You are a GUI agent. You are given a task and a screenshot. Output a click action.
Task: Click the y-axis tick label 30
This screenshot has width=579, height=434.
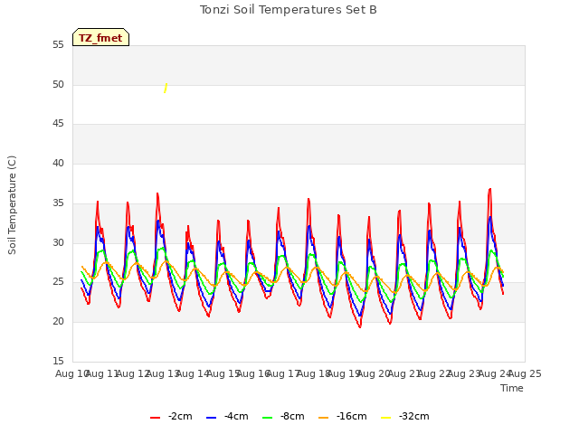[x=58, y=243]
